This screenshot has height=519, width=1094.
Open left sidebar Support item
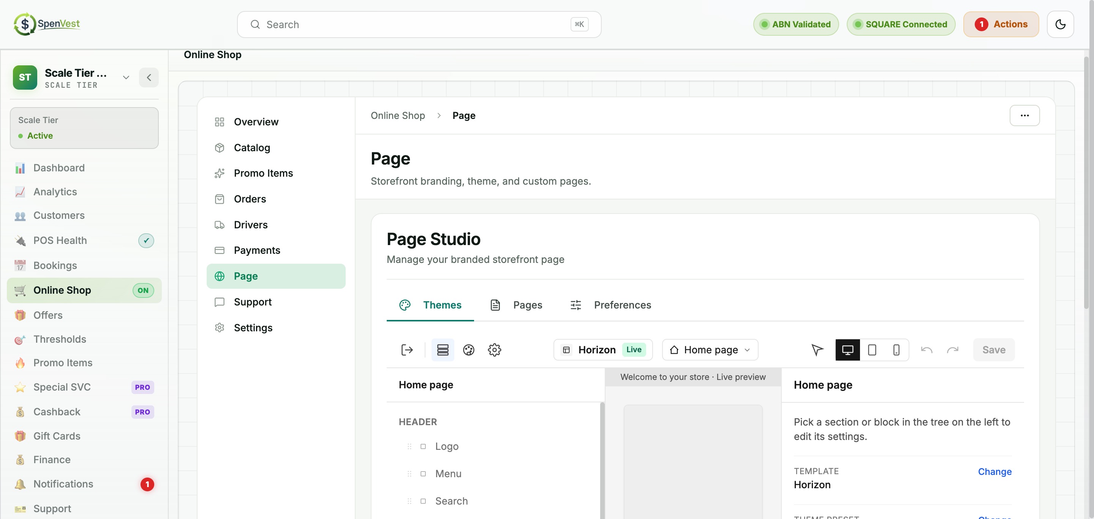point(84,508)
